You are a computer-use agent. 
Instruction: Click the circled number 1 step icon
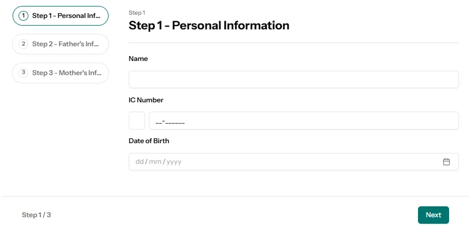[23, 16]
